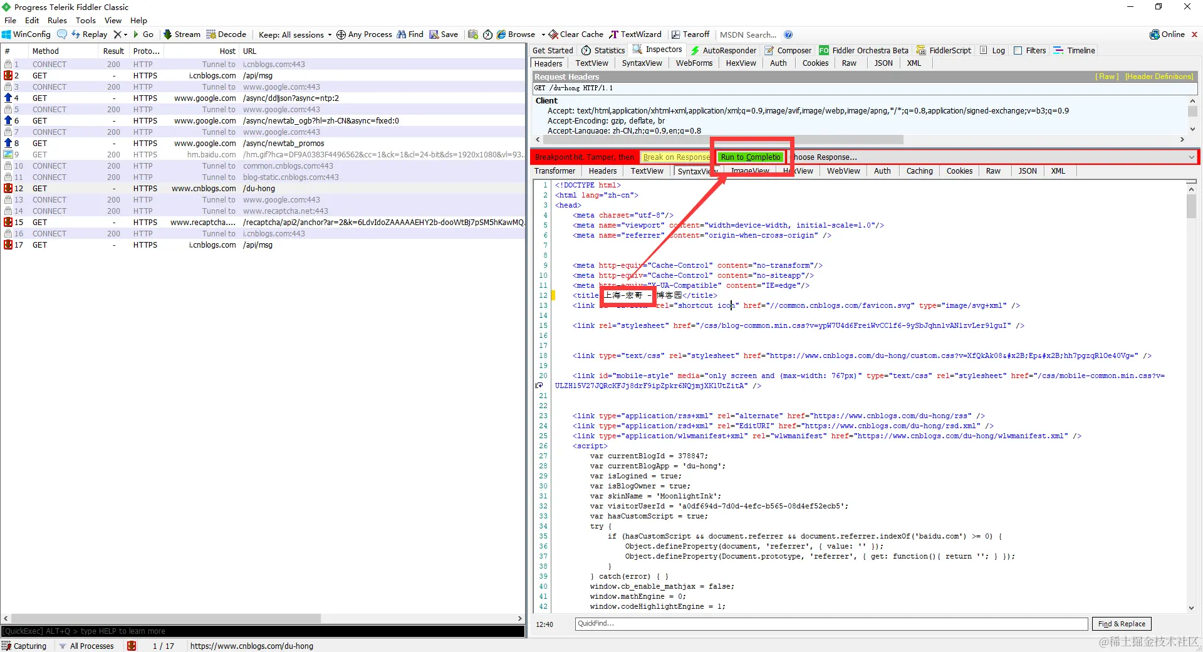Open the Composer tab
The width and height of the screenshot is (1203, 652).
tap(788, 51)
